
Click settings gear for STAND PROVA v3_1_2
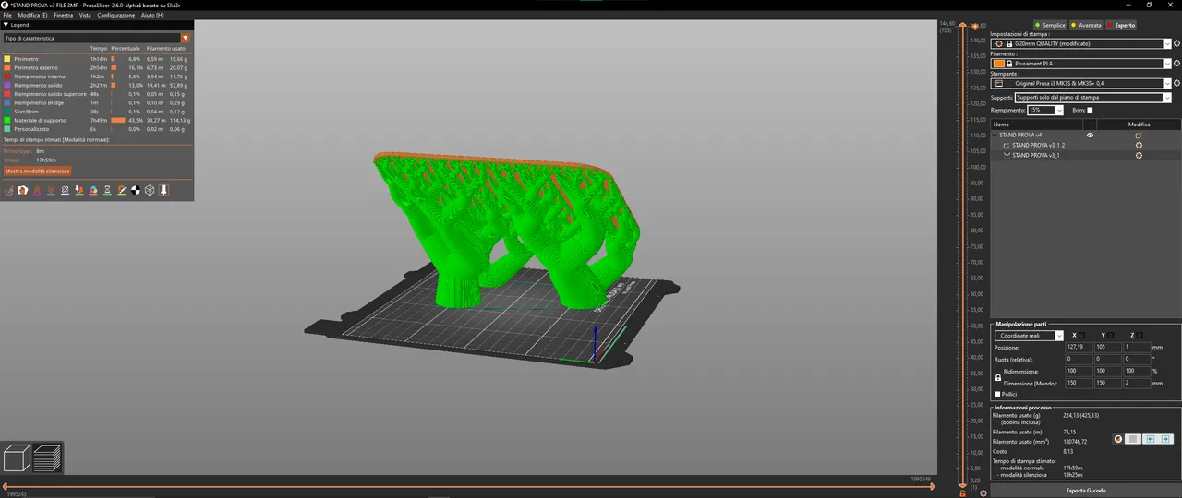1139,146
